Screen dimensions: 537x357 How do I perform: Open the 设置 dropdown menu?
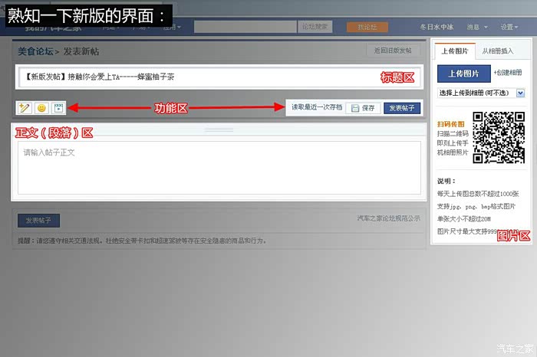tap(509, 27)
